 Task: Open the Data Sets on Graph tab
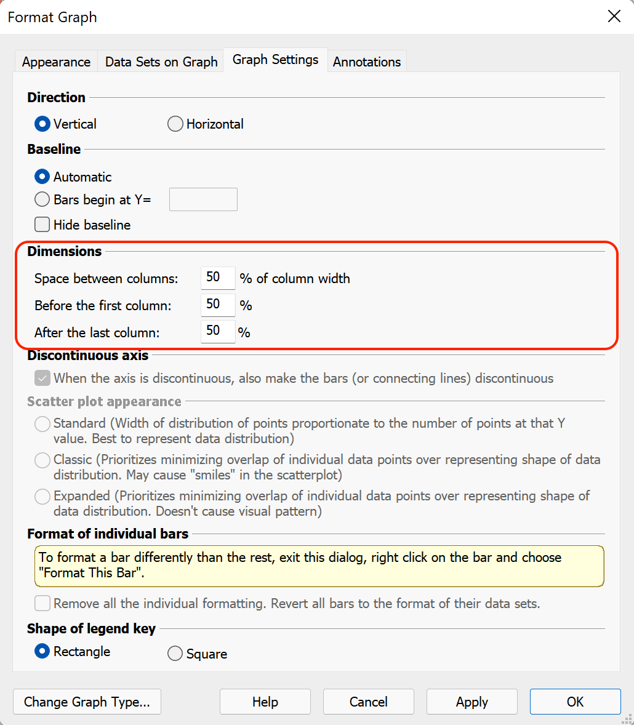(160, 61)
